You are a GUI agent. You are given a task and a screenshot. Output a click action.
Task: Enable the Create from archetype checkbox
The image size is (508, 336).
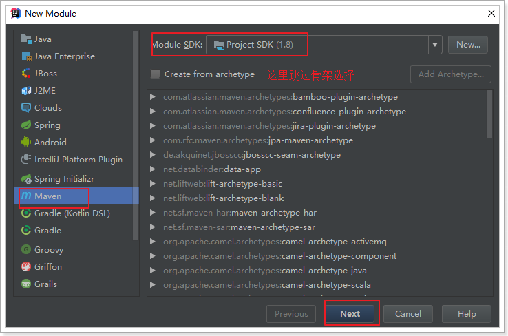click(x=156, y=74)
